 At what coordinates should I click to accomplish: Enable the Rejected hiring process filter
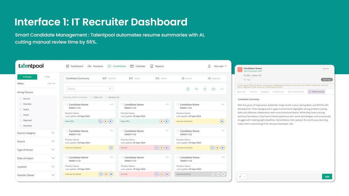point(21,120)
